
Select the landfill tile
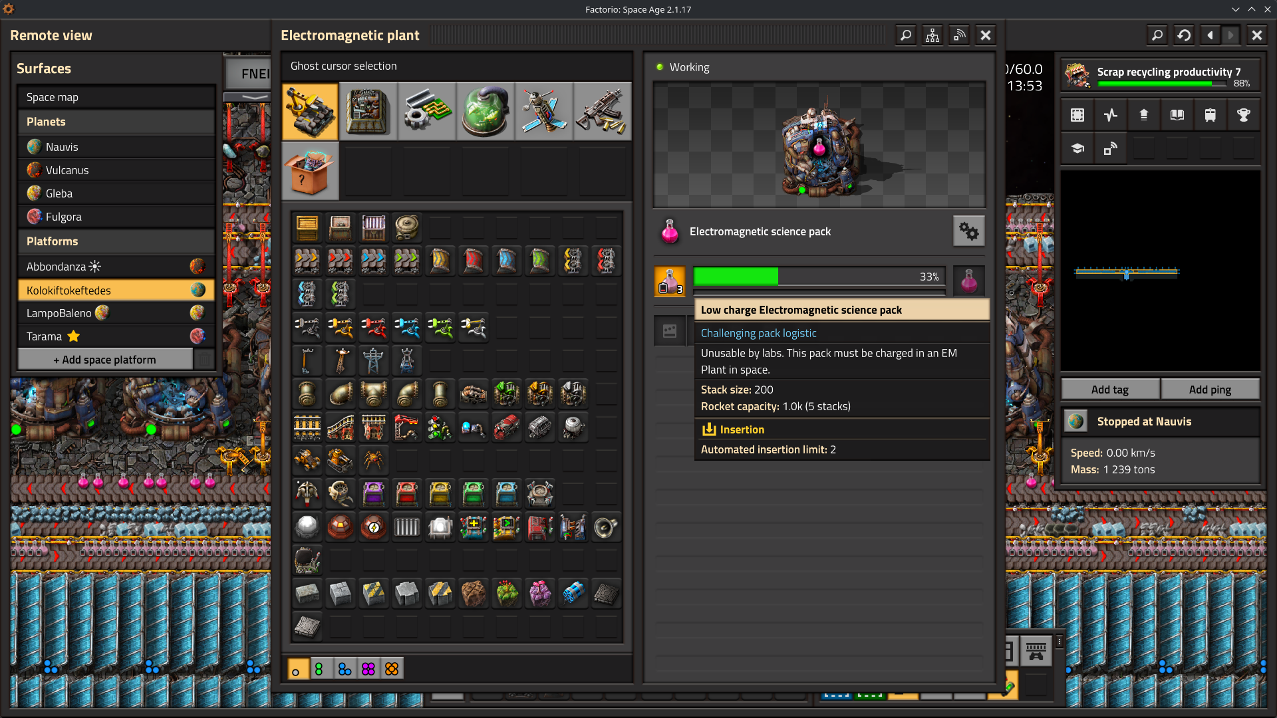click(473, 593)
